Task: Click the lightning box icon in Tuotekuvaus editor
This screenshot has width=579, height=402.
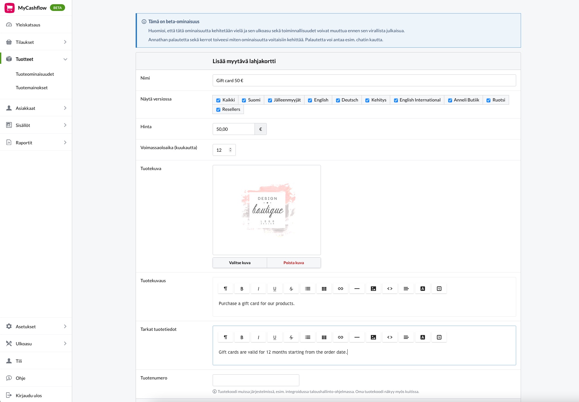Action: pos(439,289)
